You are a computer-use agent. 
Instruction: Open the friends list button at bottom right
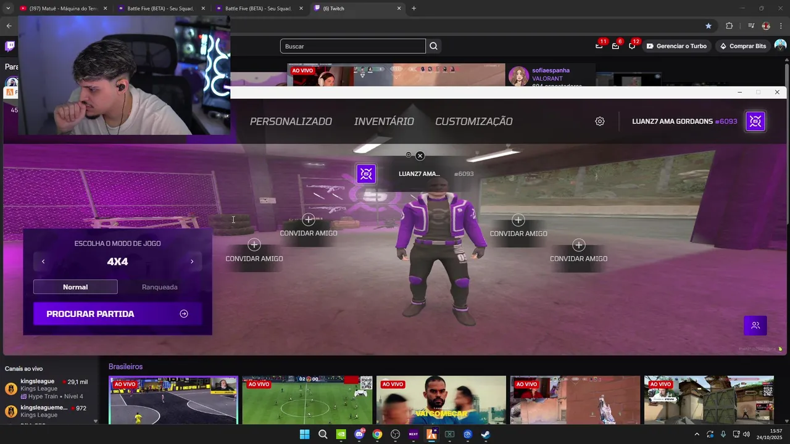755,325
